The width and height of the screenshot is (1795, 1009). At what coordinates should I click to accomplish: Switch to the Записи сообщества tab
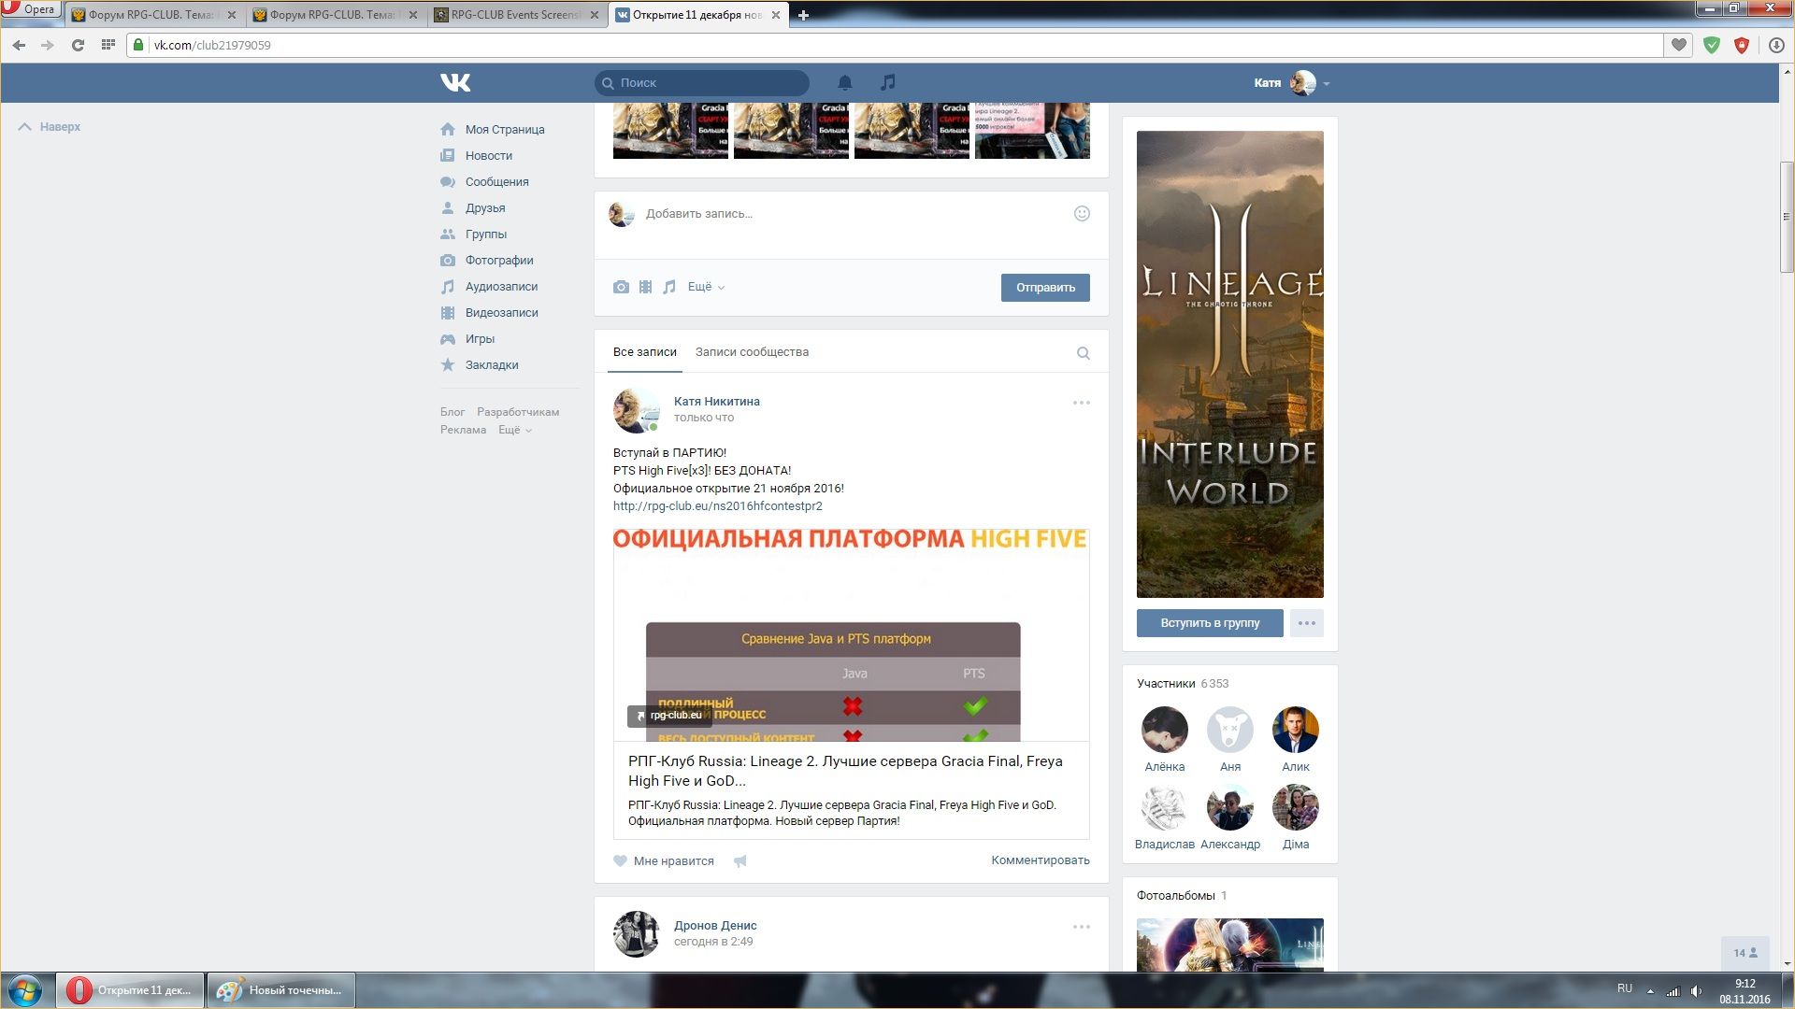(x=752, y=352)
